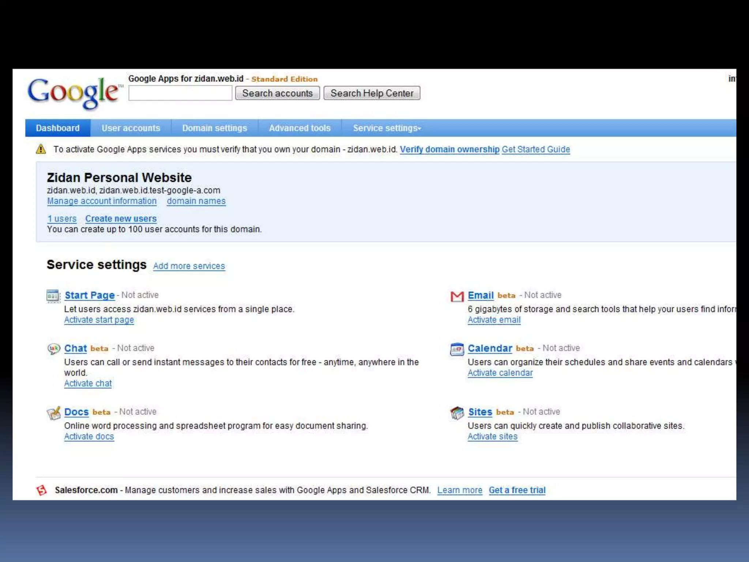Screen dimensions: 749x562
Task: Click the Search Help Center button
Action: coord(372,93)
